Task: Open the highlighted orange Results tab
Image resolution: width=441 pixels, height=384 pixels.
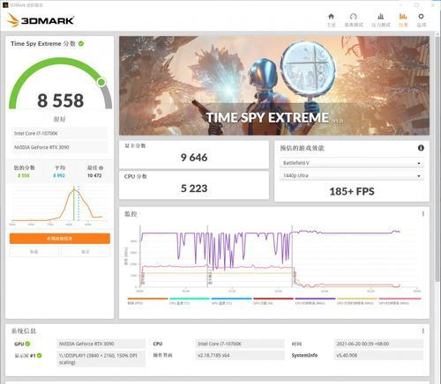Action: pos(403,20)
